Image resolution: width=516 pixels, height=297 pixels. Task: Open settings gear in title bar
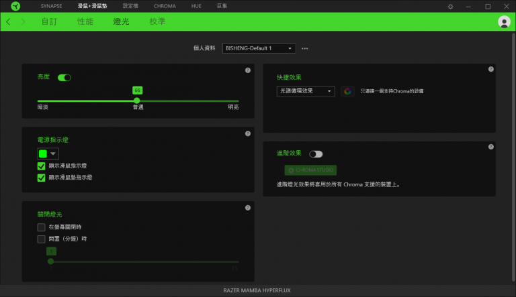(450, 7)
